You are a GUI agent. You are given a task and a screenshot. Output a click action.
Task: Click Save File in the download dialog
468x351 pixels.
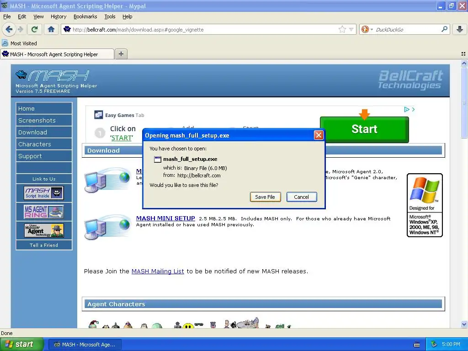265,197
